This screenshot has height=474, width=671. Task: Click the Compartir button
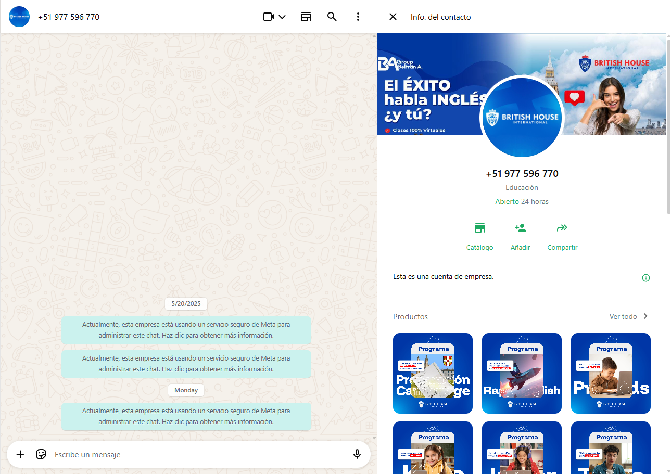(x=562, y=237)
